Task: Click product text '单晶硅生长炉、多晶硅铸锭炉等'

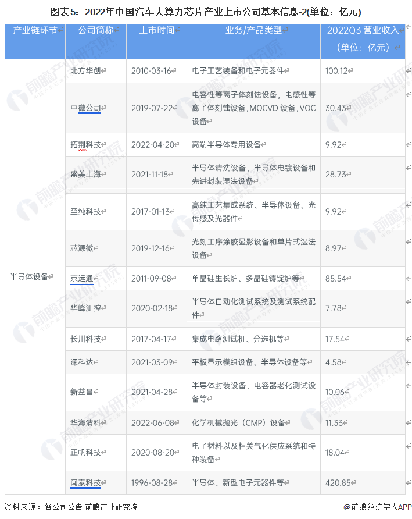Action: pyautogui.click(x=245, y=279)
